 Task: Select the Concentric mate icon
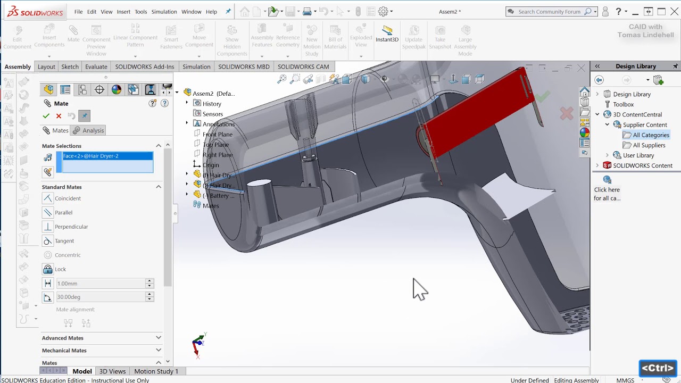click(48, 255)
